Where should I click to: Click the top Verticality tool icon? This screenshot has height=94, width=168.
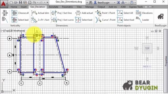point(5,13)
